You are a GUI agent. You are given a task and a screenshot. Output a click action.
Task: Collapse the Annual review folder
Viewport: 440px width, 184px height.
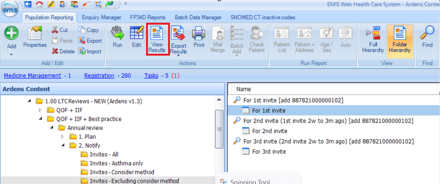tap(52, 128)
